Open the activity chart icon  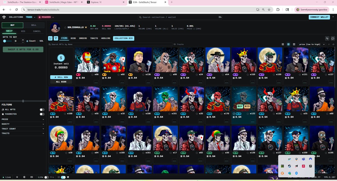pyautogui.click(x=327, y=38)
